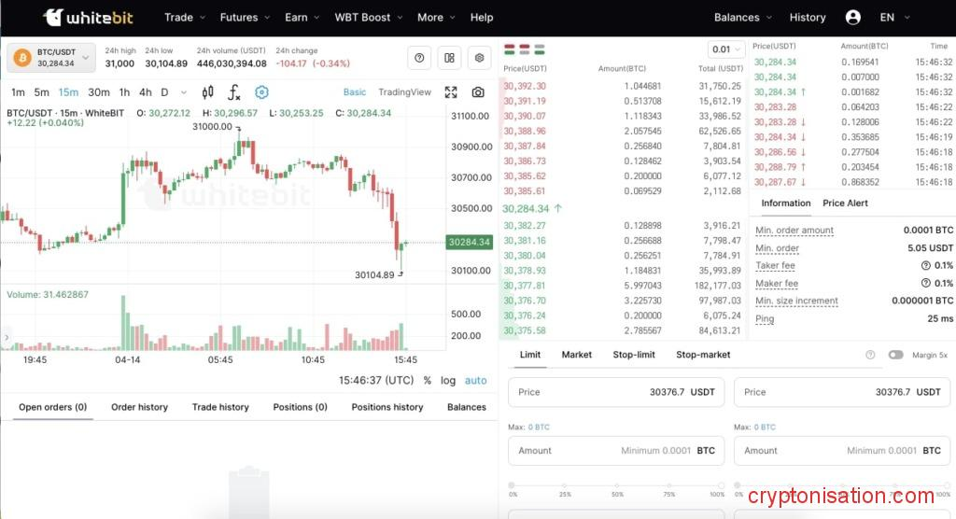Expand the More menu
This screenshot has width=956, height=519.
(x=436, y=18)
